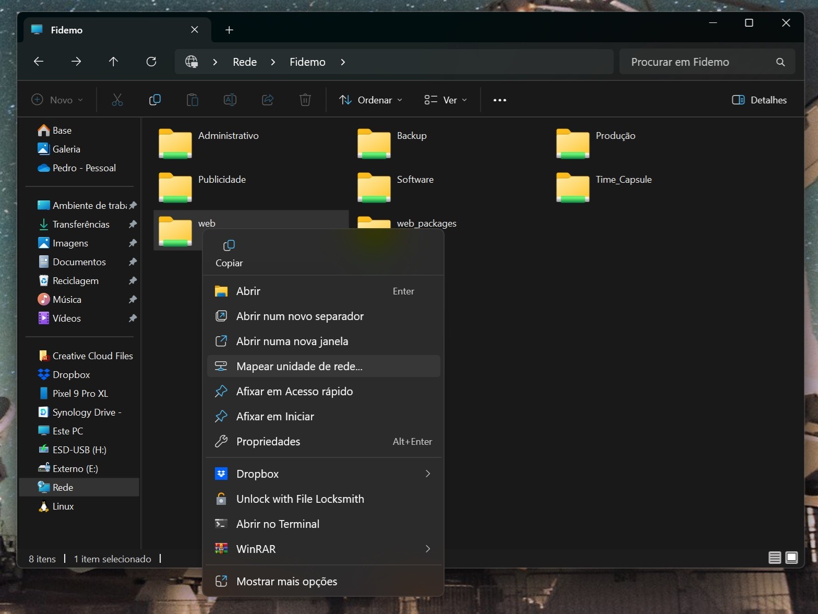Switch to large icons view in status bar
Screen dimensions: 818x614
791,558
